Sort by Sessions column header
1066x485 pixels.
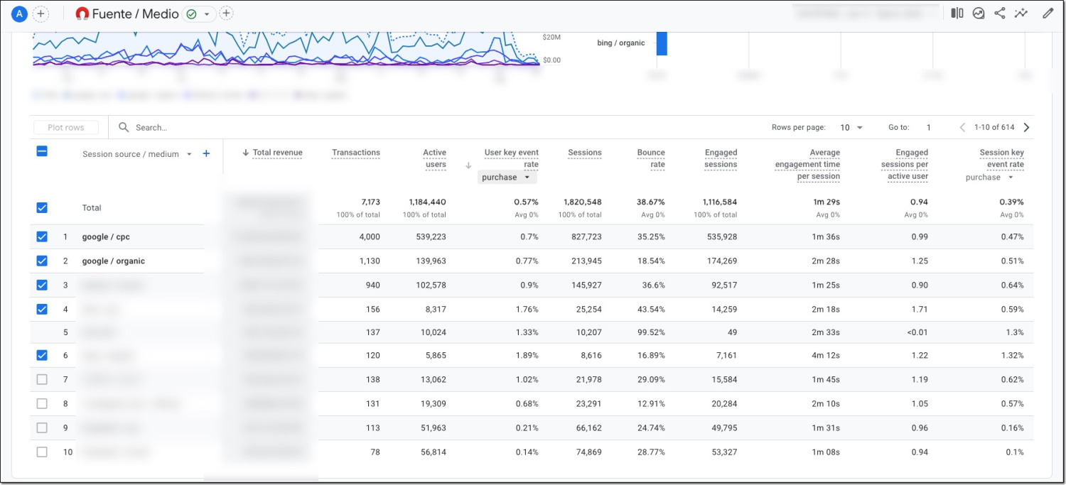tap(585, 153)
